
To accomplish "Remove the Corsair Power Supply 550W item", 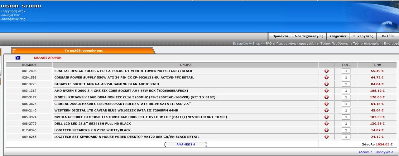I will tap(326, 78).
